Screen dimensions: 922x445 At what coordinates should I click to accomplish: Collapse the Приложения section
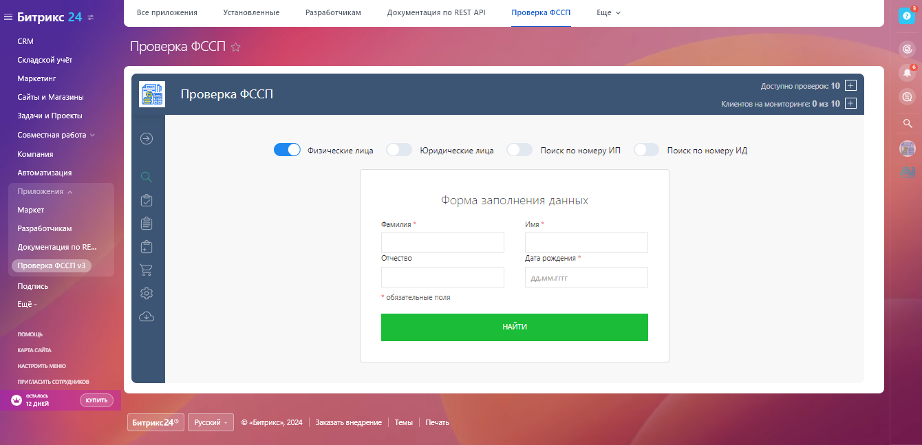pyautogui.click(x=45, y=191)
